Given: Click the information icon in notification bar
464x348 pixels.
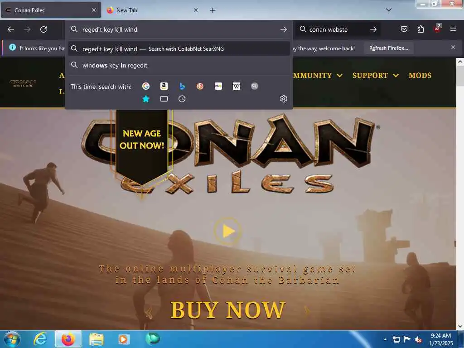Looking at the screenshot, I should (x=12, y=47).
